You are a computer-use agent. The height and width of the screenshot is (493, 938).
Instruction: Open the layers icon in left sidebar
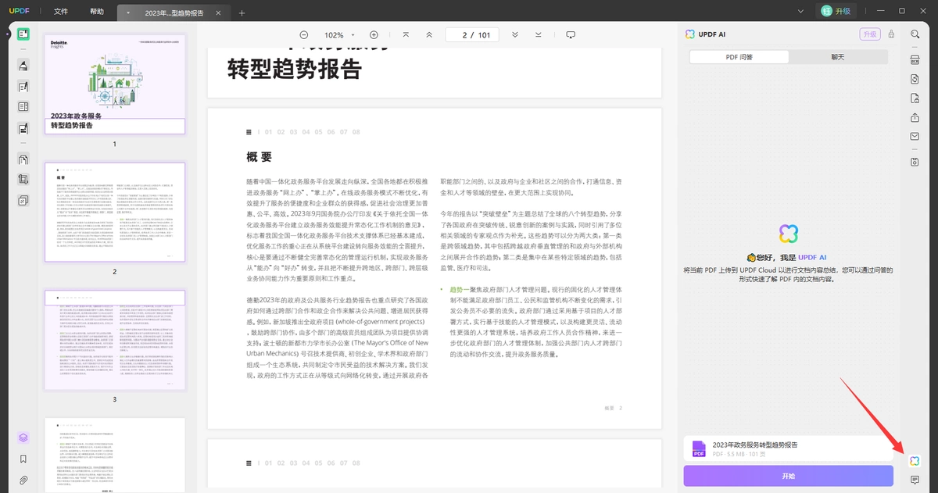[23, 438]
